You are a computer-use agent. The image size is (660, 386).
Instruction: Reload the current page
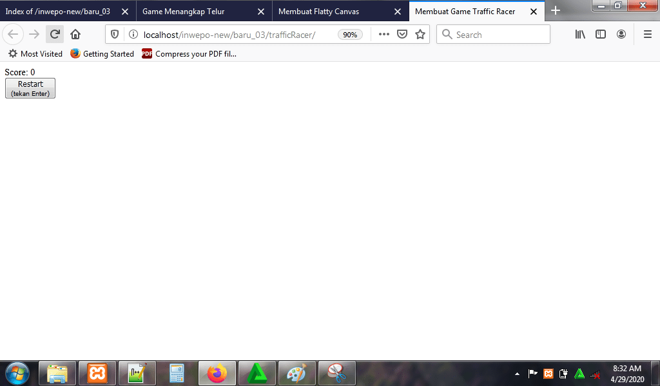tap(55, 35)
